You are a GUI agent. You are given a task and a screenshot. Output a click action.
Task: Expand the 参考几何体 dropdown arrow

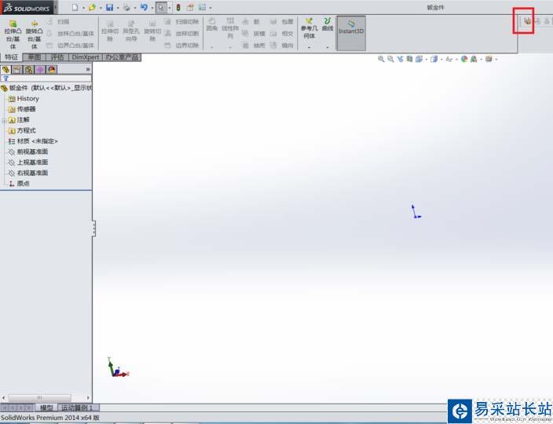pyautogui.click(x=309, y=47)
